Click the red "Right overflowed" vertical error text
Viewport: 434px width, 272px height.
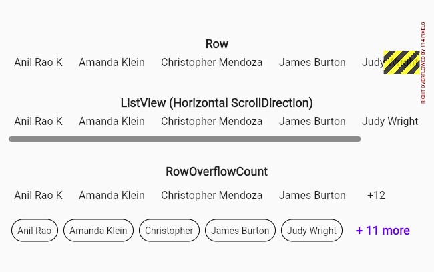pos(423,63)
